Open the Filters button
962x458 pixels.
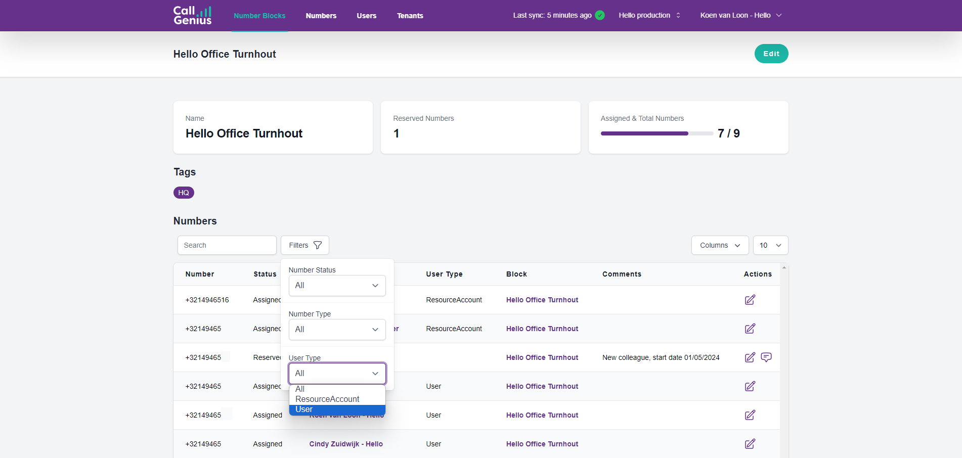305,245
